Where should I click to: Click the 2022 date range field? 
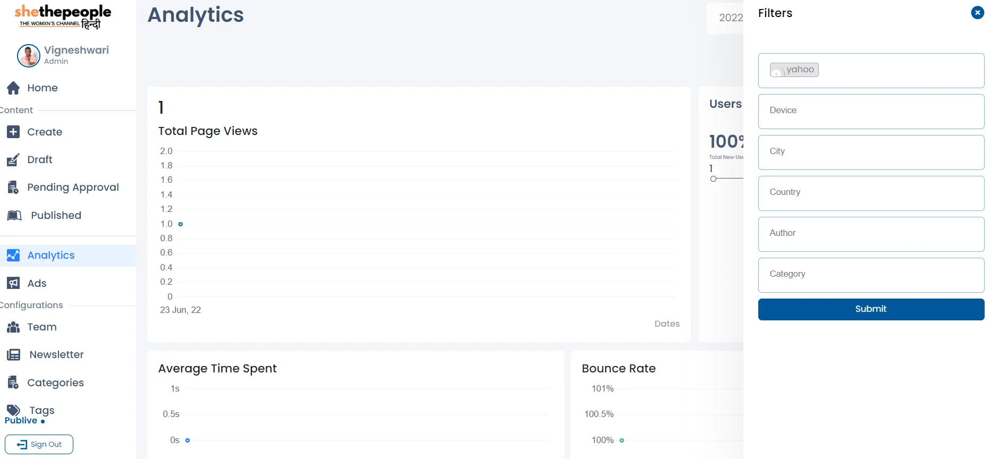(x=725, y=18)
